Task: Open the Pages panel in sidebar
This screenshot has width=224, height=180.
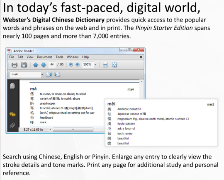Action: click(x=12, y=86)
